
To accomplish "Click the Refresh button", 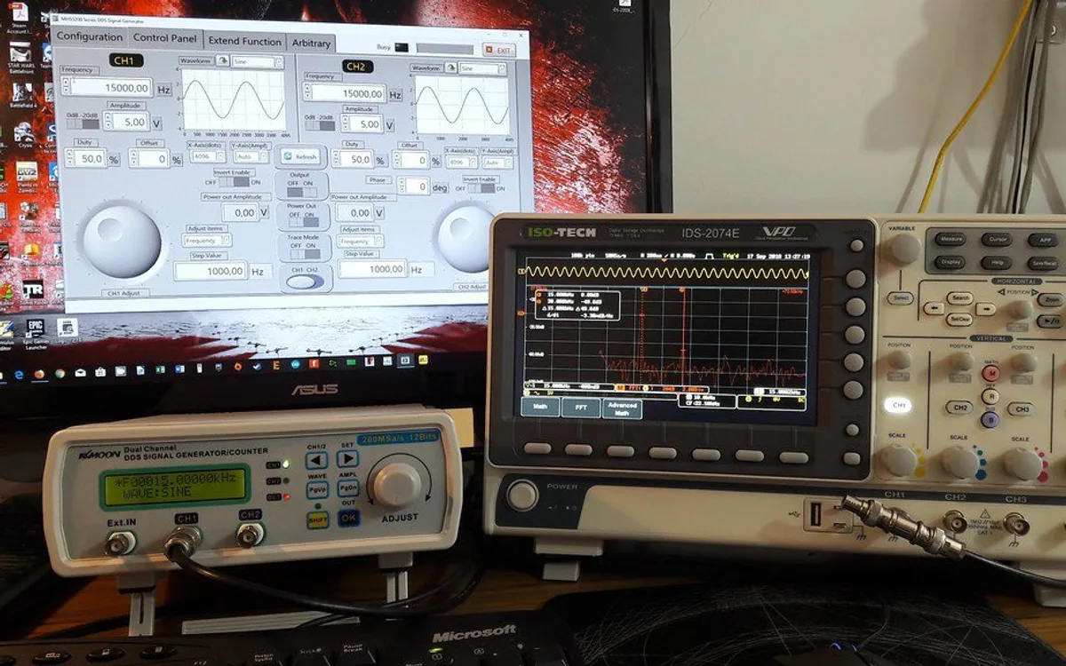I will [x=301, y=156].
